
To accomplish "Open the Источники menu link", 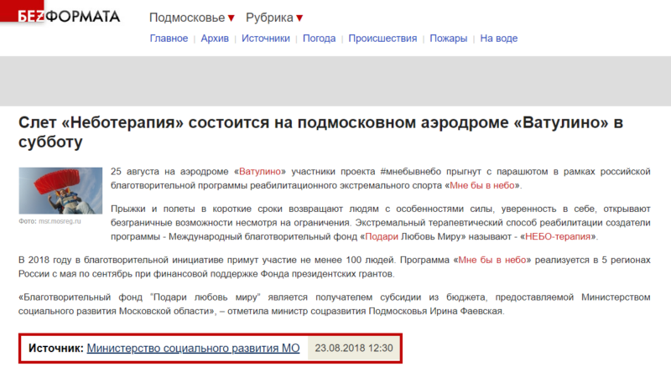I will pos(266,39).
